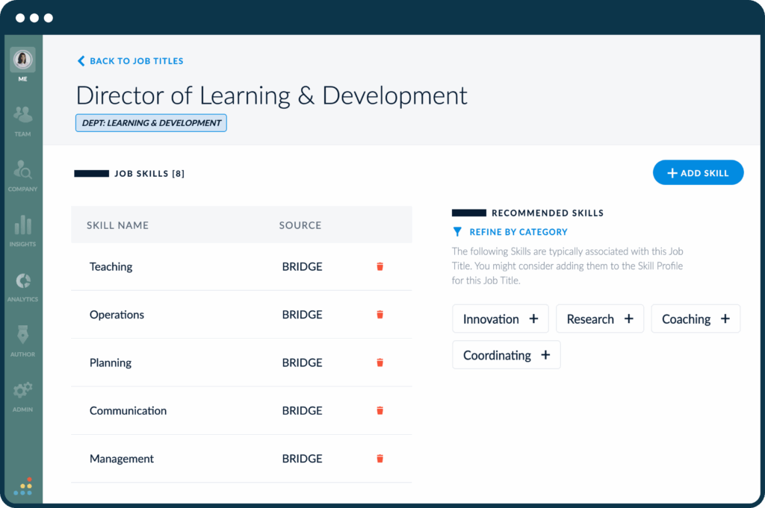Click the Bridge dots logo at sidebar bottom
The height and width of the screenshot is (508, 765).
click(22, 486)
